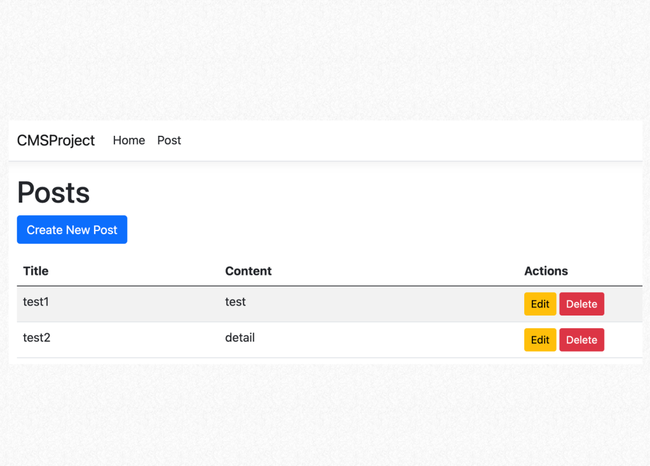Open the Post navigation link
The width and height of the screenshot is (650, 466).
click(x=169, y=140)
